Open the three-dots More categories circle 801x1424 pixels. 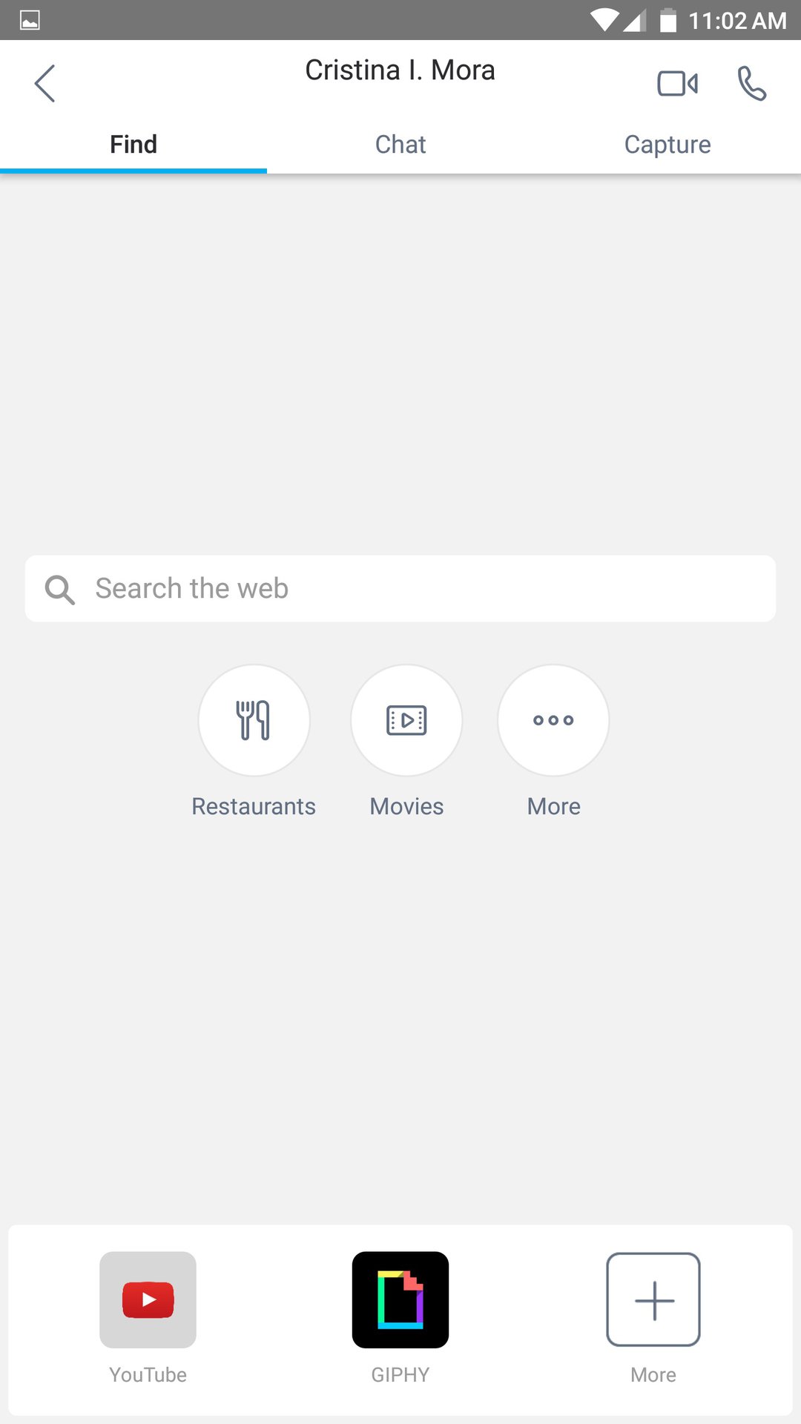pyautogui.click(x=553, y=720)
